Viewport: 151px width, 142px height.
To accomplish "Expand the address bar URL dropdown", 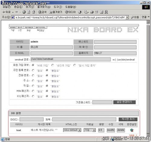I will (127, 18).
